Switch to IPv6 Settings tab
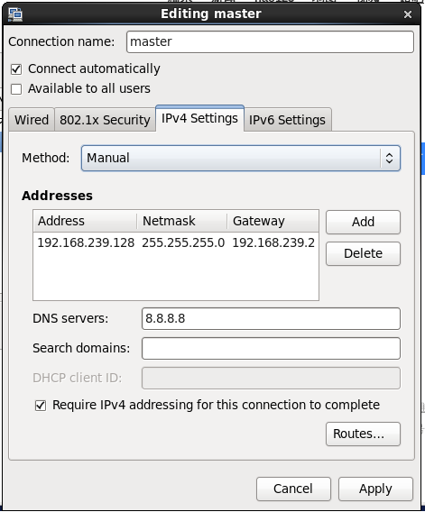This screenshot has height=512, width=425. [287, 120]
